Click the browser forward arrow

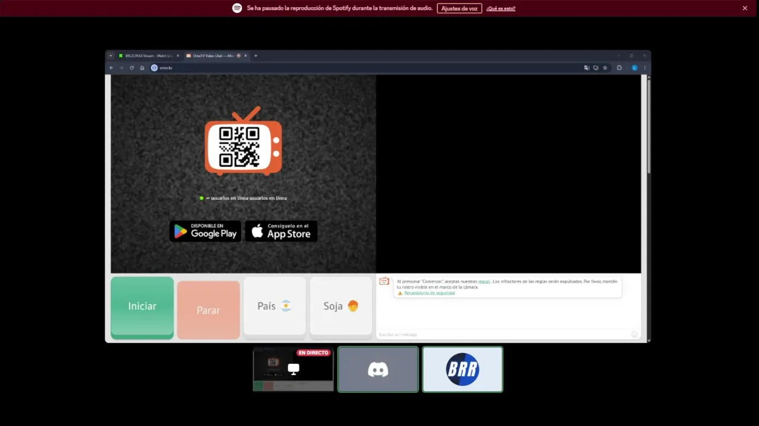point(121,68)
